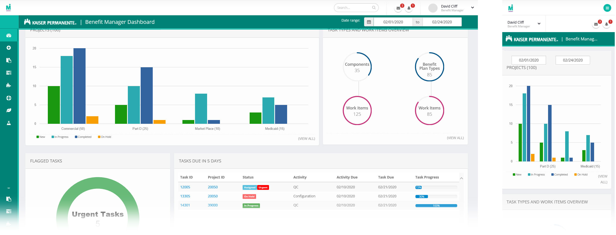Image resolution: width=616 pixels, height=235 pixels.
Task: Open calendar icon beside date range
Action: pyautogui.click(x=369, y=22)
